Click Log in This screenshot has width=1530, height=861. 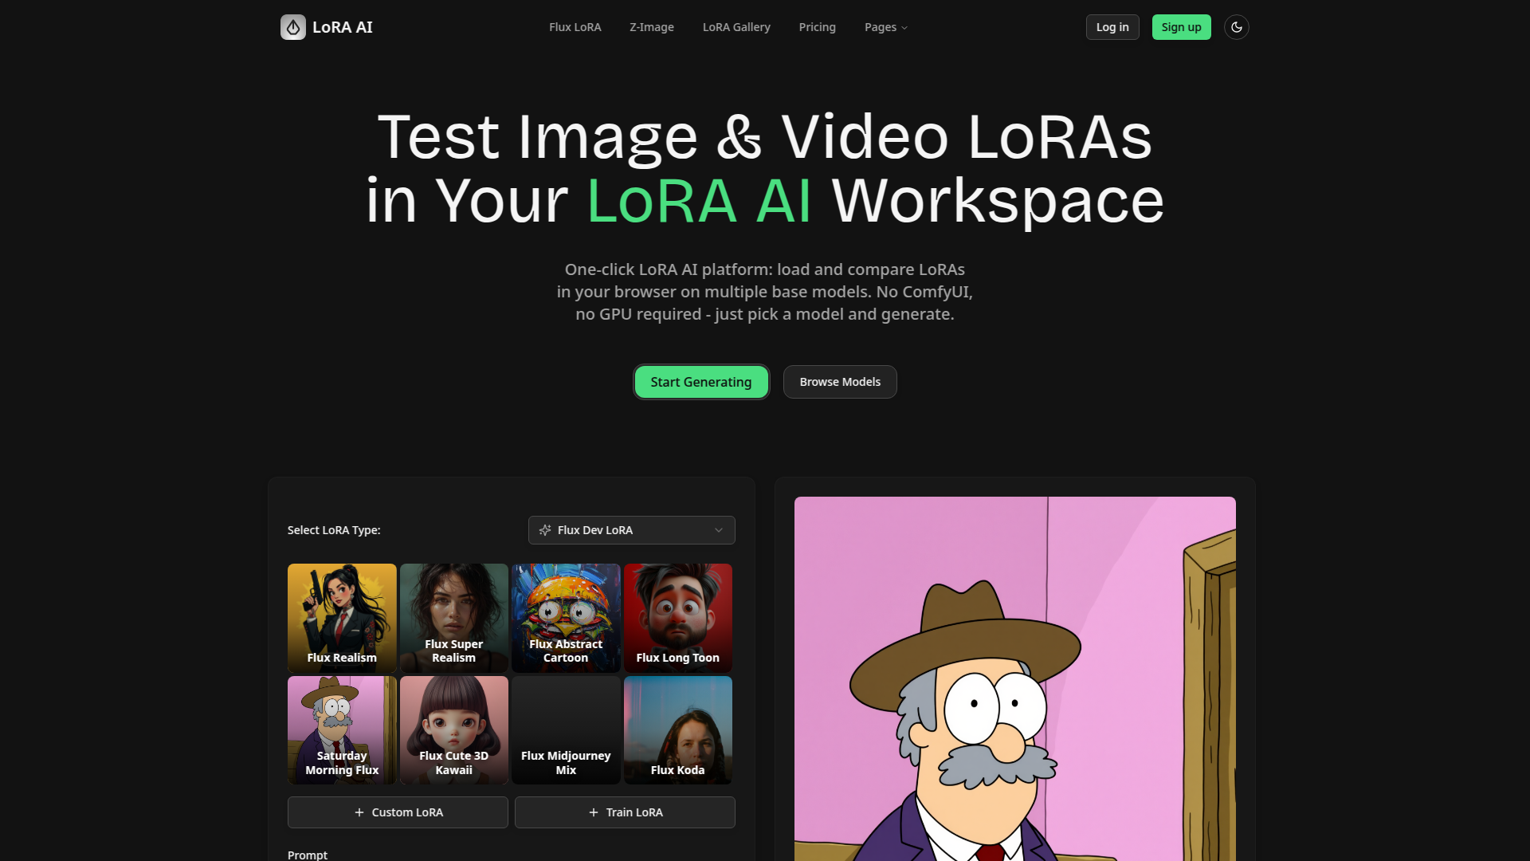coord(1112,27)
